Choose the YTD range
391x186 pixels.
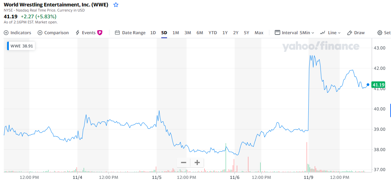pos(212,33)
